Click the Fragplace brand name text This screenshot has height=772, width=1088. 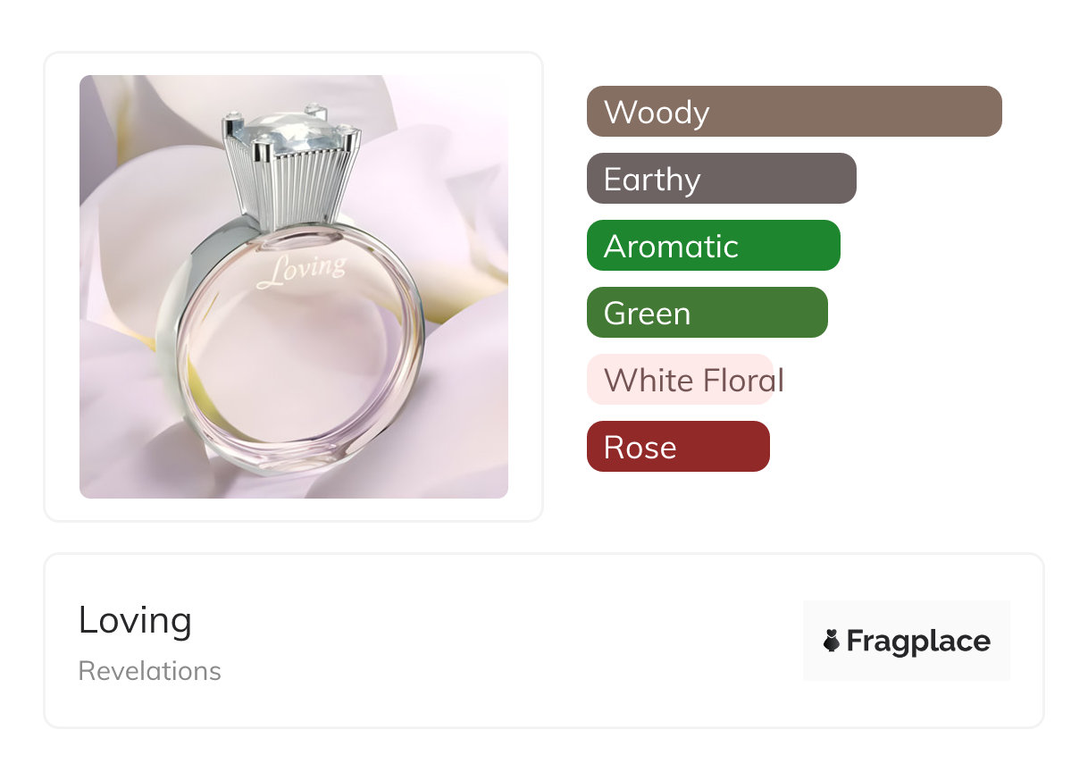pyautogui.click(x=918, y=641)
